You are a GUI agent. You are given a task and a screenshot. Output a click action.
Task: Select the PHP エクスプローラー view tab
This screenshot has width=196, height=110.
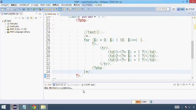[x=11, y=14]
